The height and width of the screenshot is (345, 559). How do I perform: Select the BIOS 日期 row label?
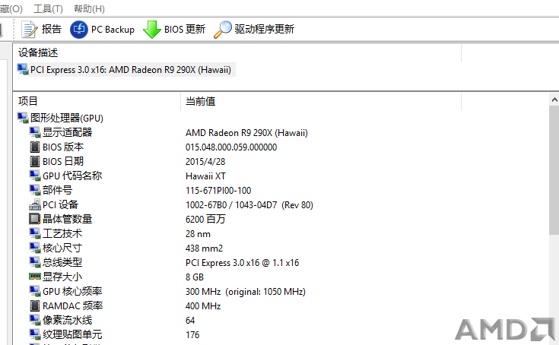(63, 161)
